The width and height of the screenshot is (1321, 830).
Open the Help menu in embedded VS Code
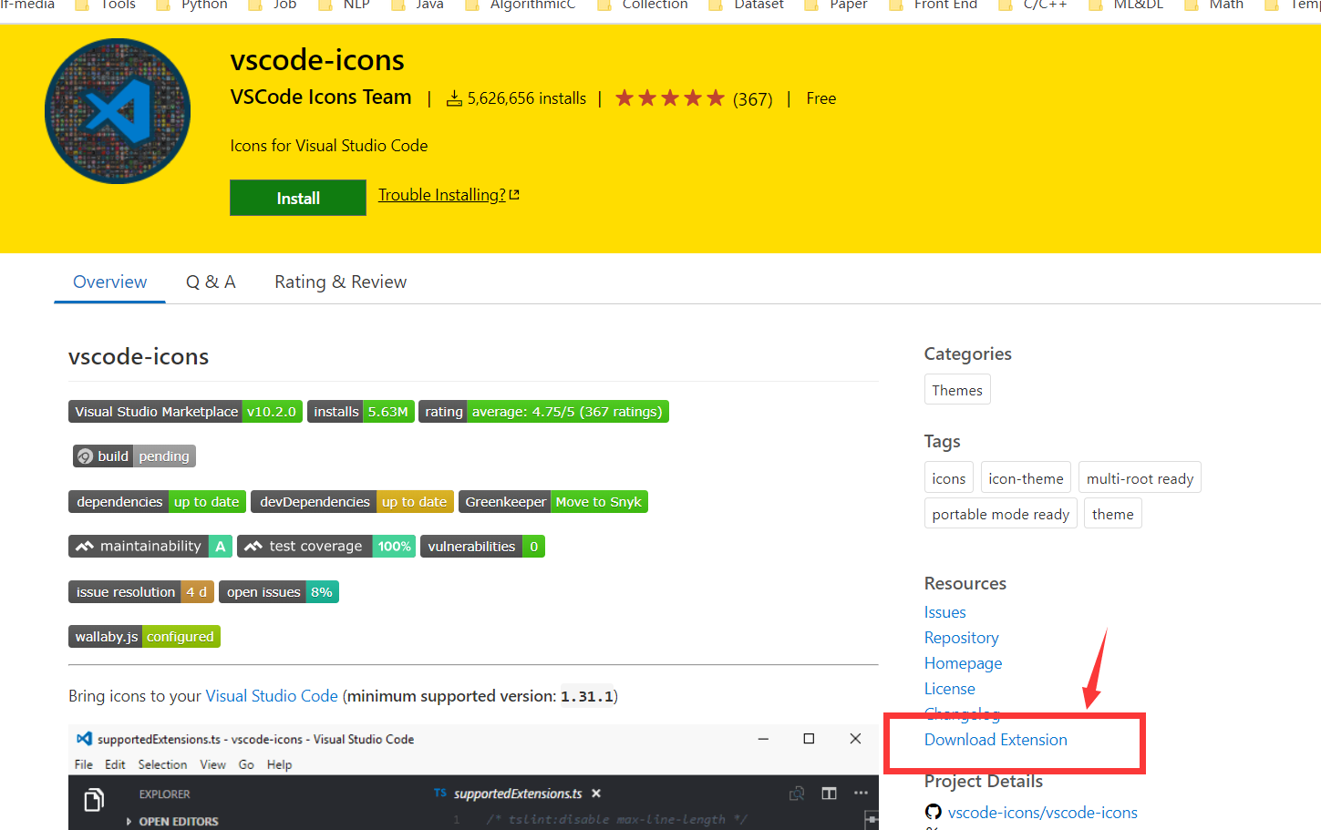pyautogui.click(x=279, y=764)
